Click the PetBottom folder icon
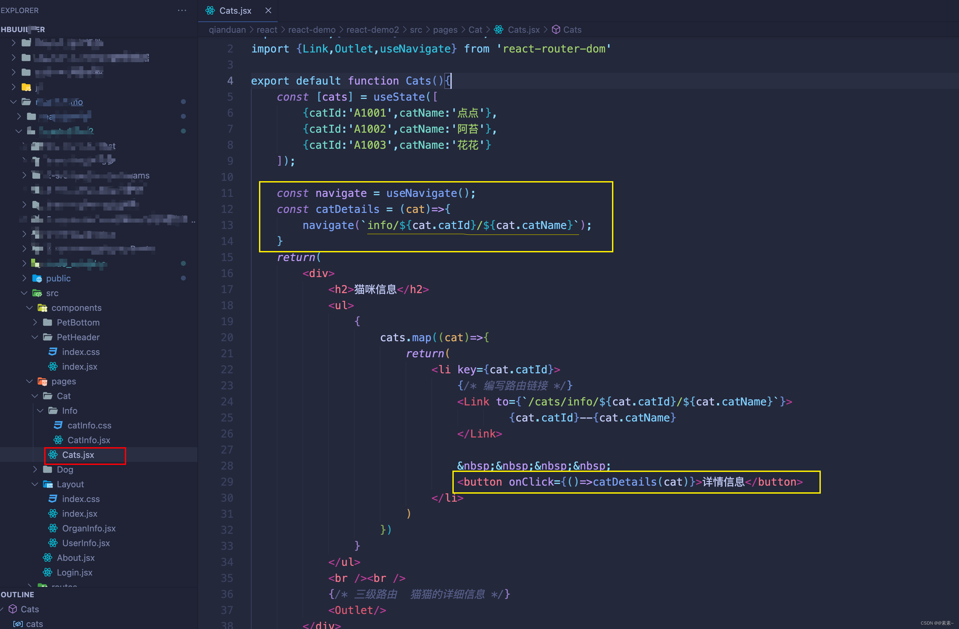The image size is (959, 629). (x=48, y=322)
